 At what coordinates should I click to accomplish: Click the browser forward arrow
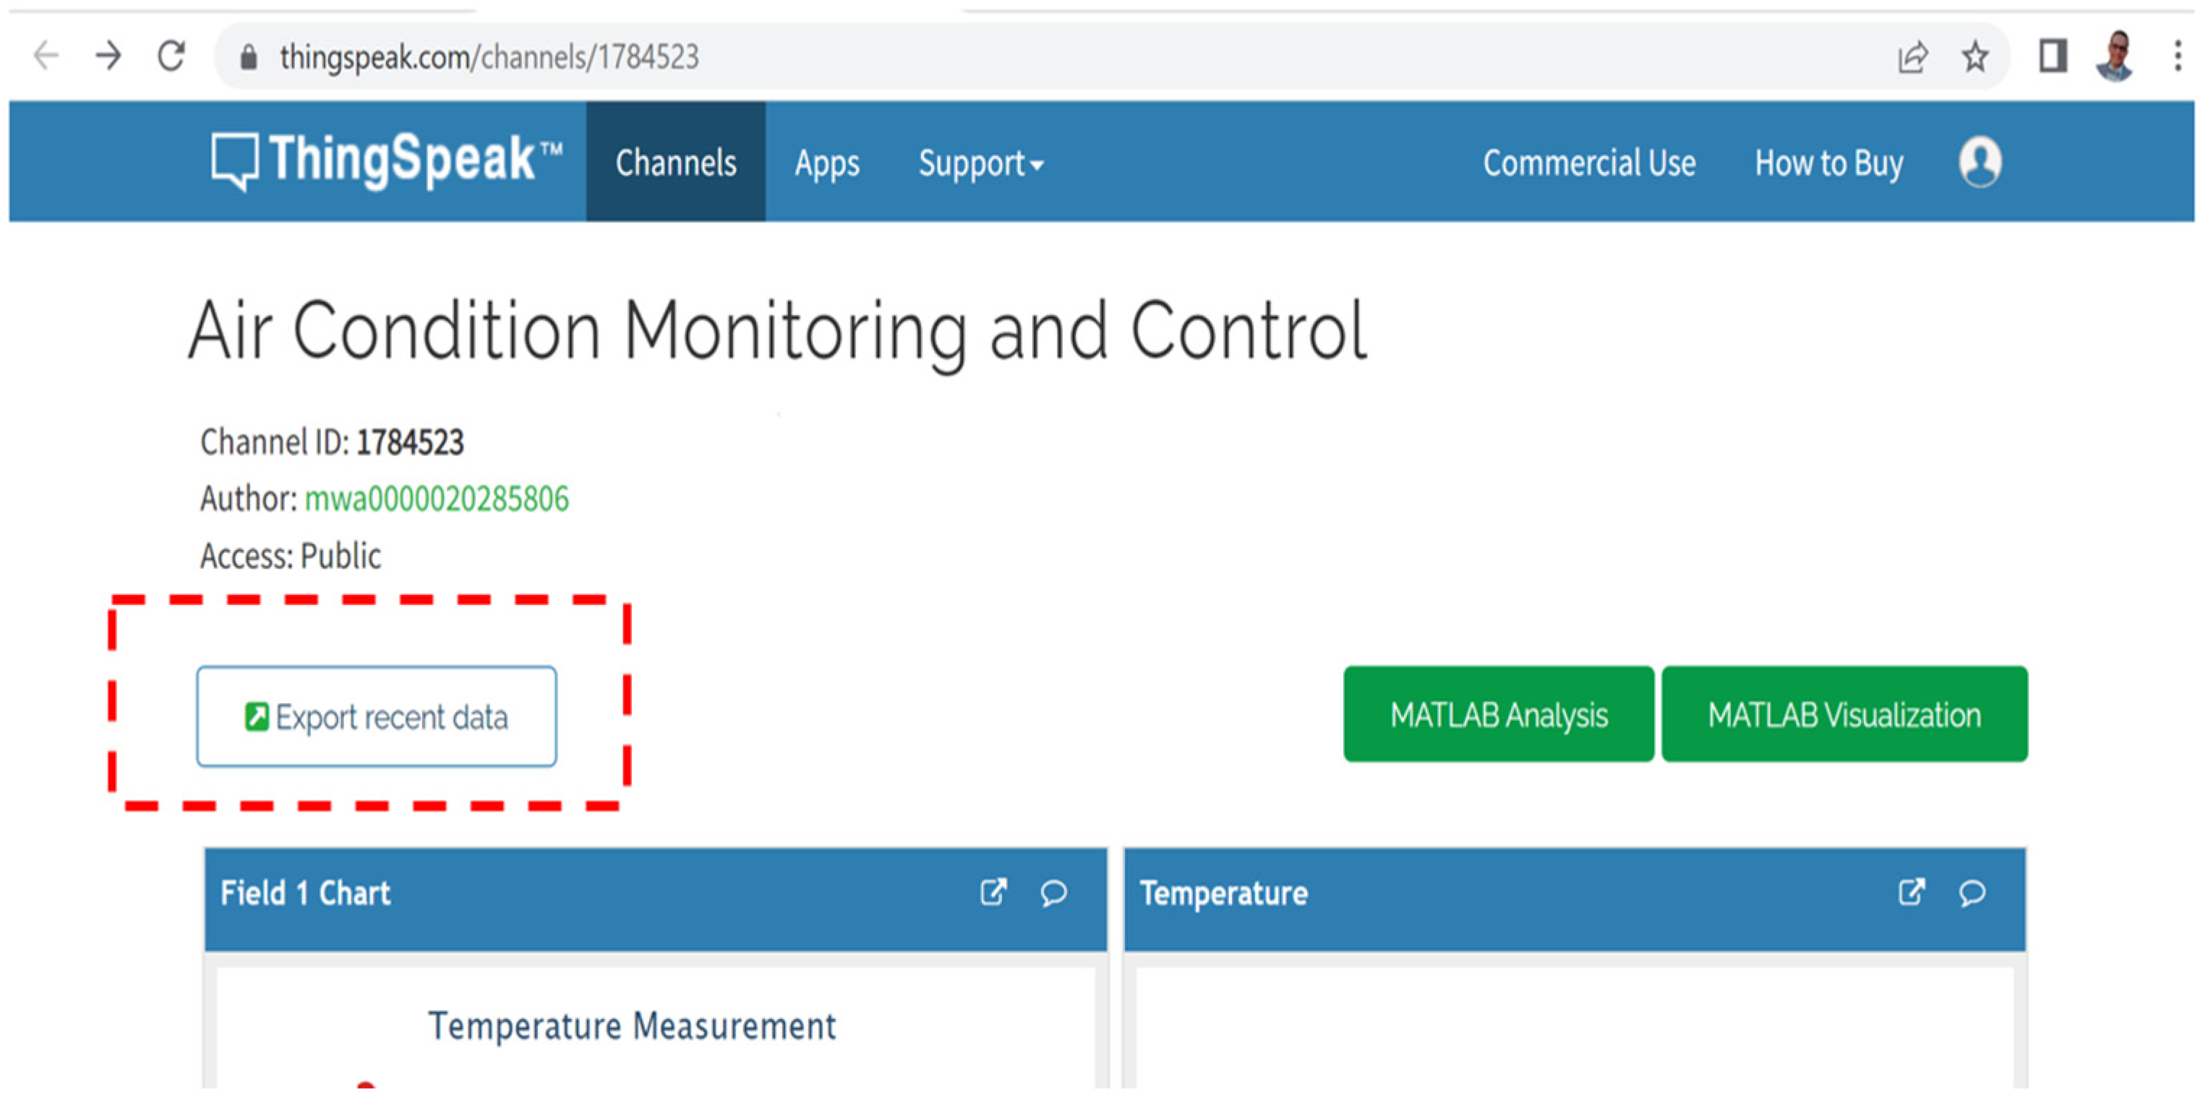click(108, 56)
